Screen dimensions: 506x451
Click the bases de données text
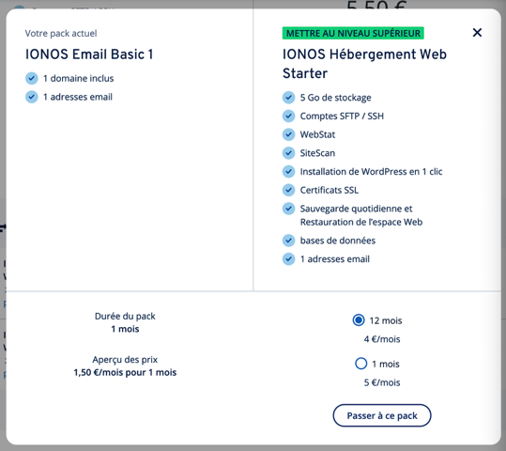(x=338, y=241)
